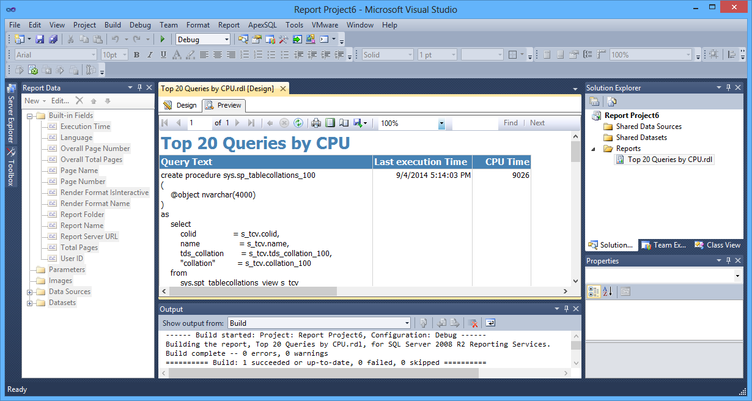Click the Print Layout icon in preview toolbar
Viewport: 752px width, 401px height.
[x=330, y=123]
